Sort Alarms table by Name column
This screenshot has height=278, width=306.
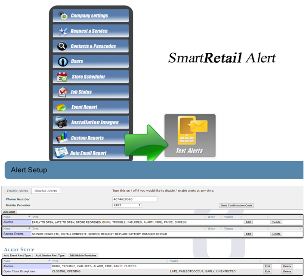17,217
